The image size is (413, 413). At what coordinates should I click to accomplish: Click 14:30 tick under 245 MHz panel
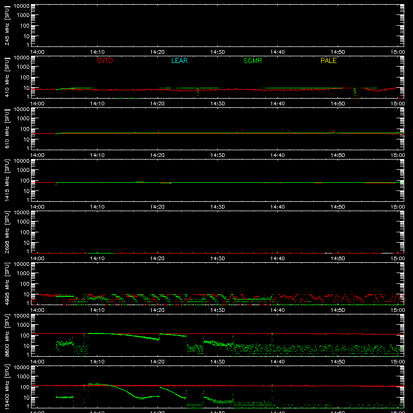click(x=217, y=52)
